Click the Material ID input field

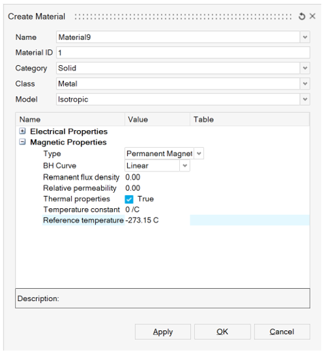click(x=183, y=53)
